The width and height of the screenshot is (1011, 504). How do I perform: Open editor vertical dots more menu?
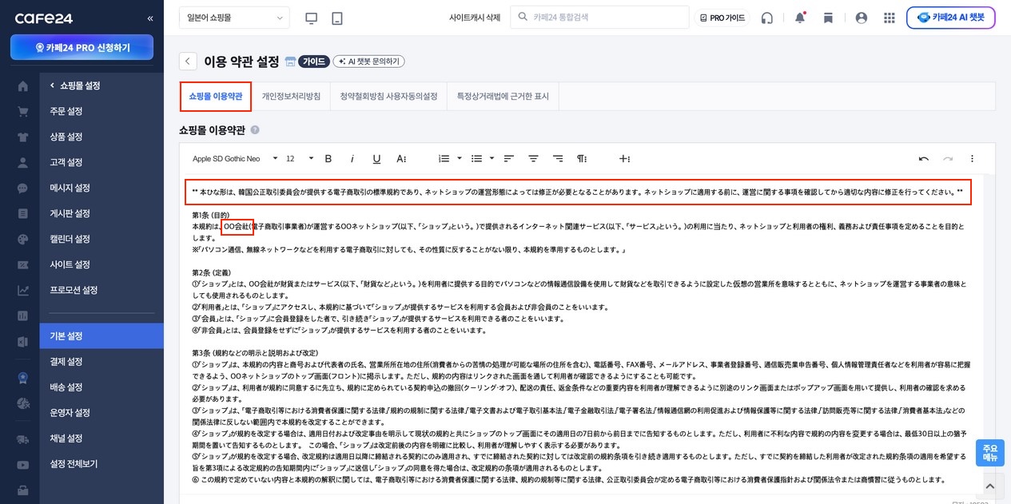(x=972, y=159)
